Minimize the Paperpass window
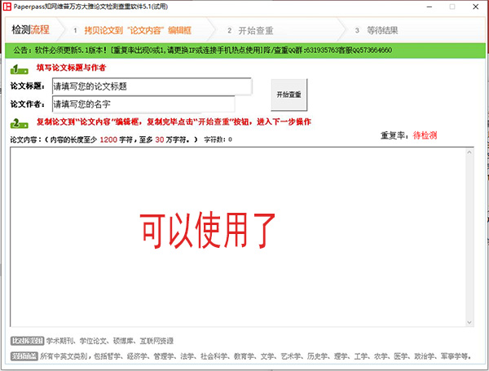 click(x=430, y=7)
